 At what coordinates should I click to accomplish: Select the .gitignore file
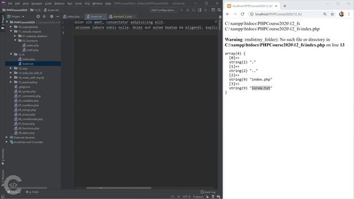tap(22, 87)
